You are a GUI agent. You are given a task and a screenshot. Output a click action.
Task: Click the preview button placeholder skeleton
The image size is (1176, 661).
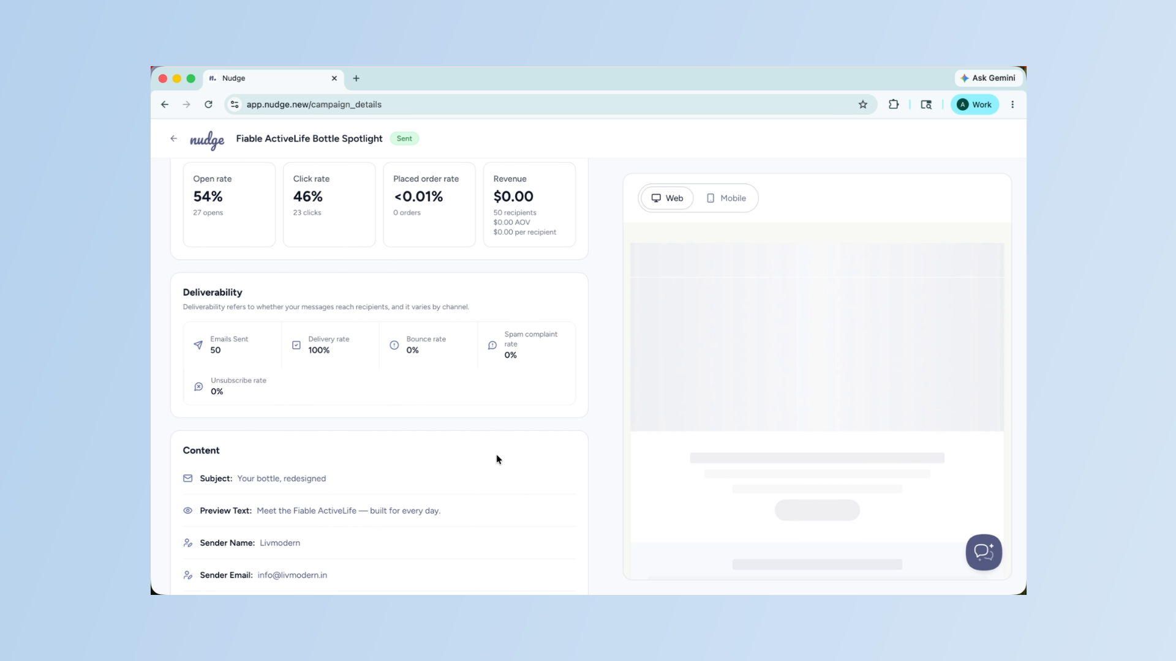817,510
